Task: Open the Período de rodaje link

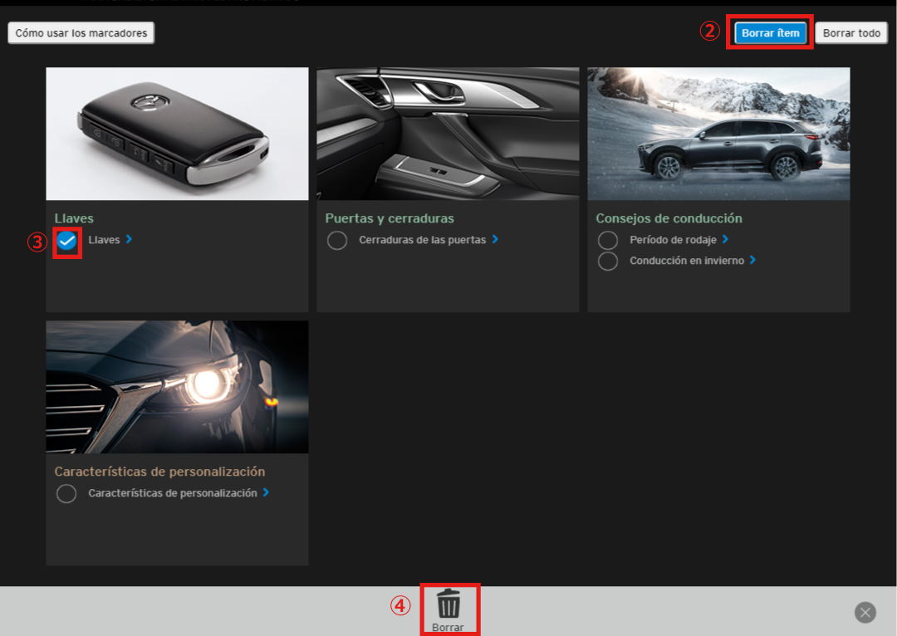Action: click(x=673, y=240)
